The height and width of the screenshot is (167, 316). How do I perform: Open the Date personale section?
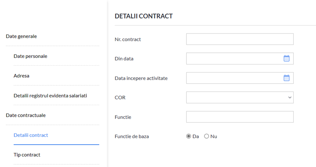(x=30, y=56)
